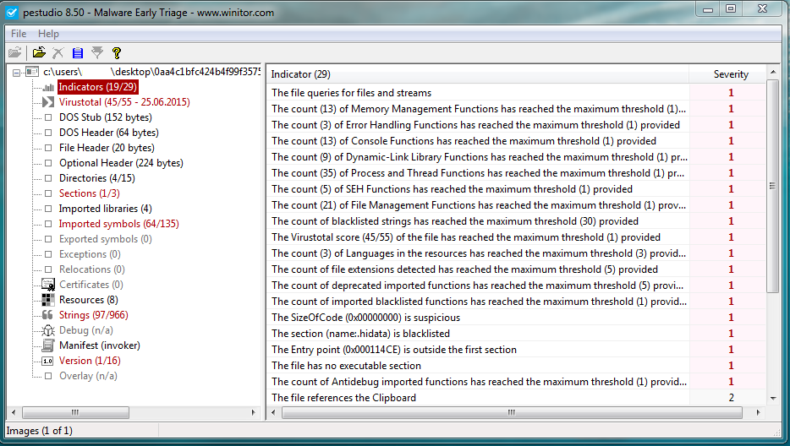Viewport: 790px width, 446px height.
Task: Click the blue report document icon
Action: point(78,52)
